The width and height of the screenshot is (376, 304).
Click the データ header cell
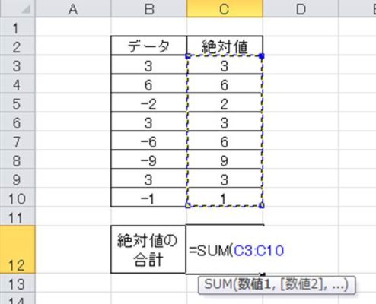click(149, 46)
